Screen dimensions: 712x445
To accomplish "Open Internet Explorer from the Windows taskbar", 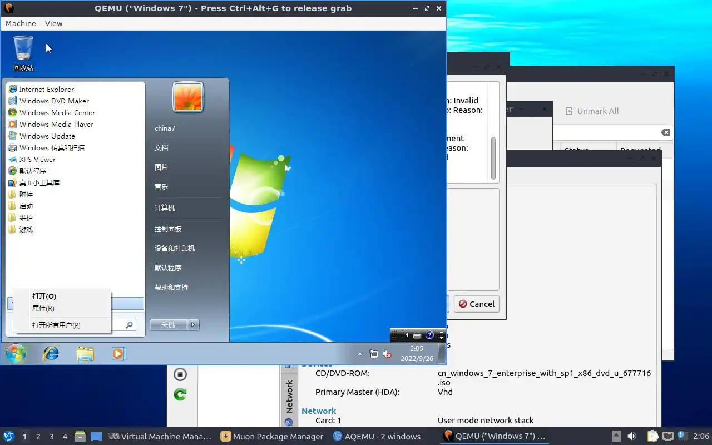I will (x=51, y=354).
